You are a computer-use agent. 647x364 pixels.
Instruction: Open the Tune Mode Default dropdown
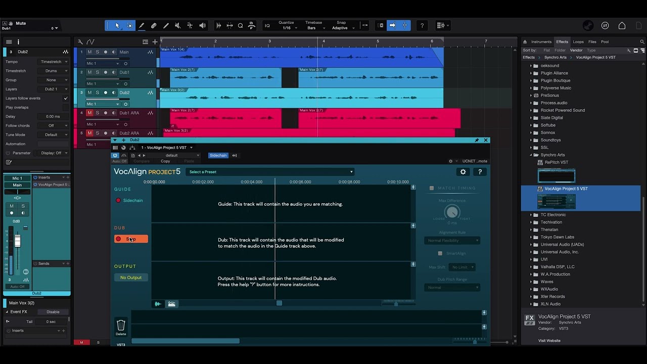pos(53,134)
